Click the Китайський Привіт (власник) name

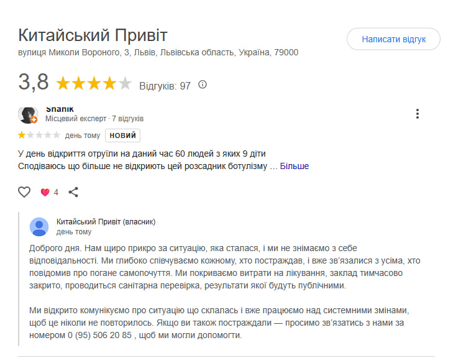point(106,222)
